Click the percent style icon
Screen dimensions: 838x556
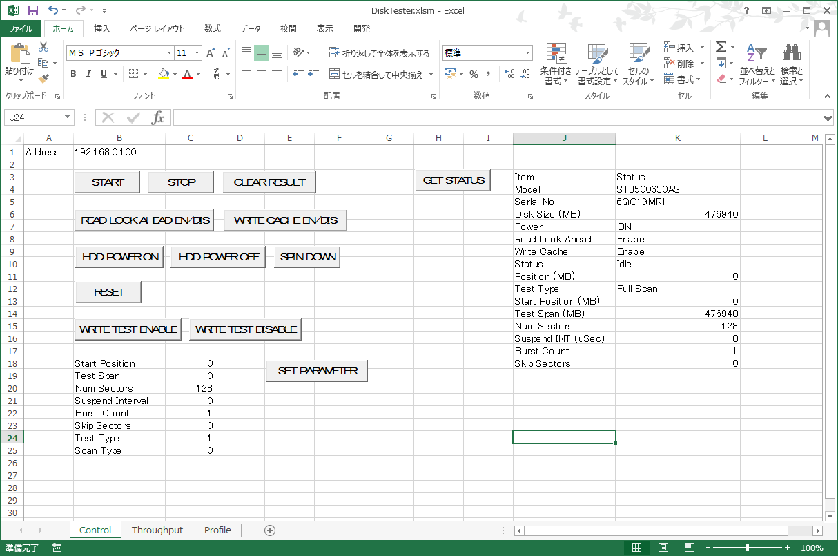[x=474, y=75]
